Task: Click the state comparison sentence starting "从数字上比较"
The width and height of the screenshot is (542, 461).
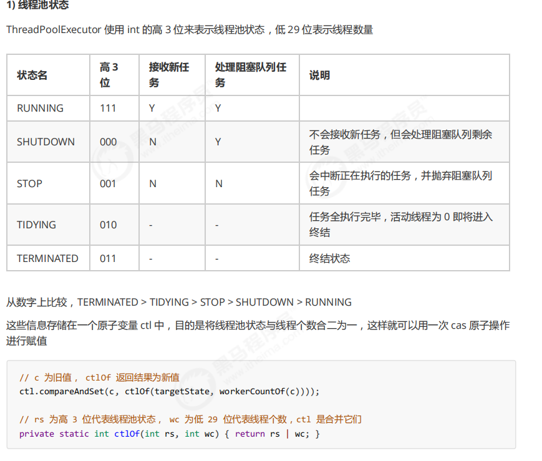Action: pos(179,302)
